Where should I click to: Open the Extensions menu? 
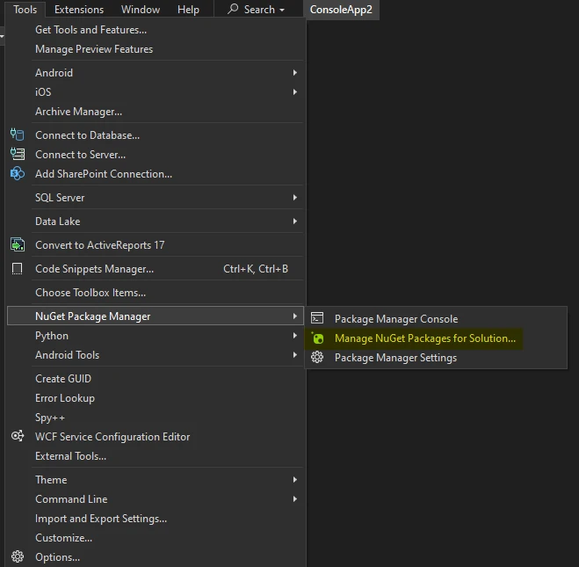point(79,10)
